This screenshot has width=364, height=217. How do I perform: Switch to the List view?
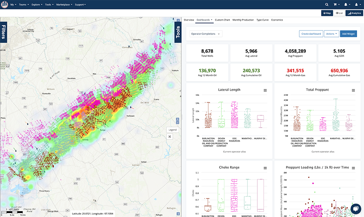click(x=339, y=13)
